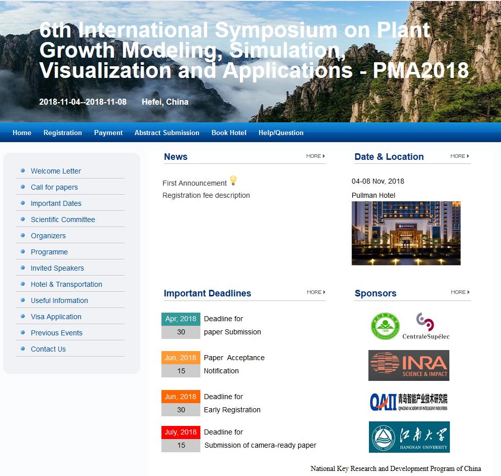Open the Help/Question menu item
The image size is (501, 476).
(x=281, y=133)
